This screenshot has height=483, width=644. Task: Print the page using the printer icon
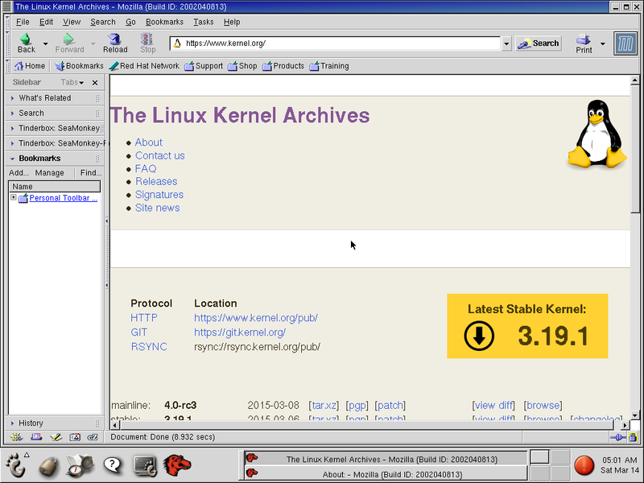(584, 43)
